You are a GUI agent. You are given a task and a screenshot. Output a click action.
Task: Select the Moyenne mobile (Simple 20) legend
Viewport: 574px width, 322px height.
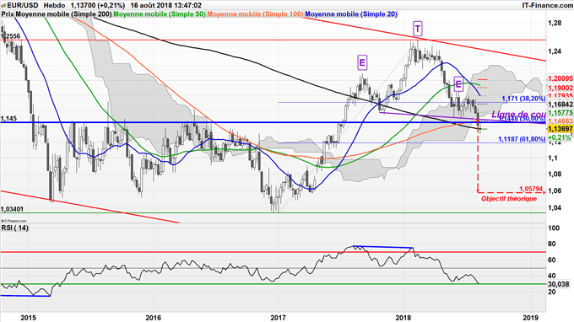pyautogui.click(x=351, y=14)
